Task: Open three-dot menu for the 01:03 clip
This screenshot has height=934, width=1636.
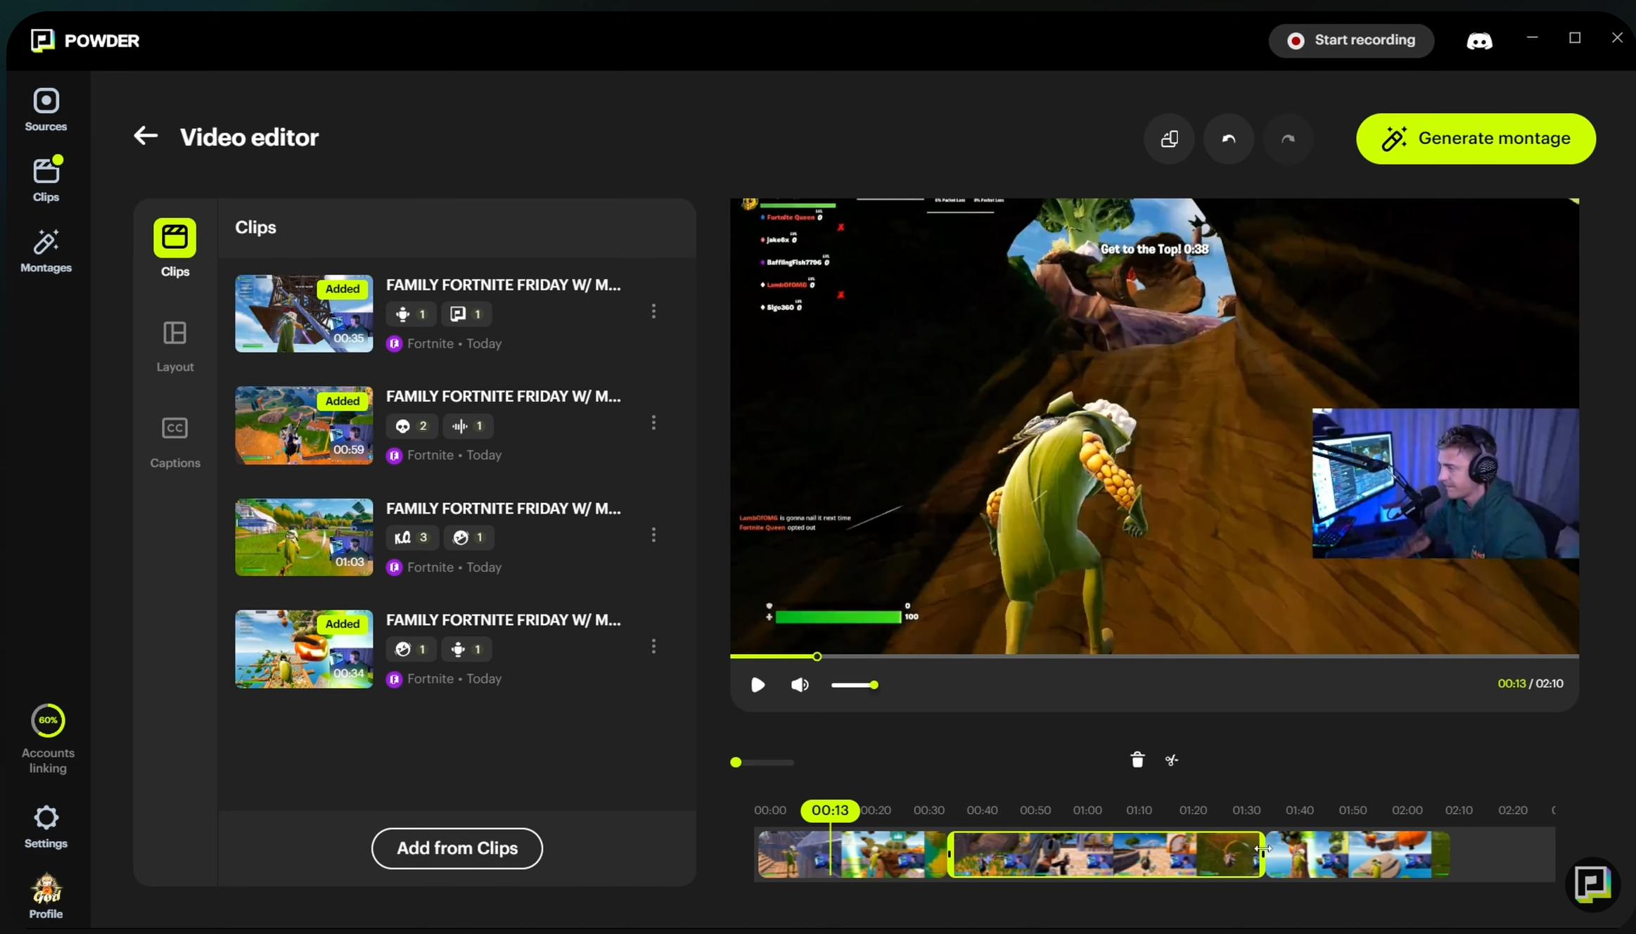Action: [653, 535]
